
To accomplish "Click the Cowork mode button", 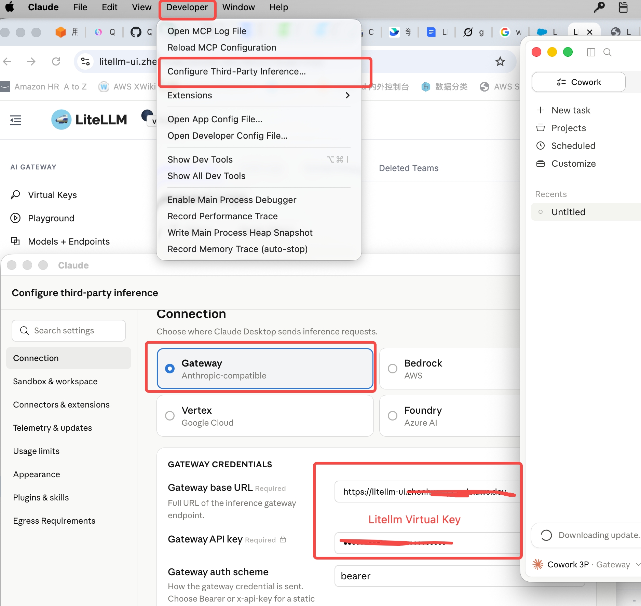I will 579,82.
